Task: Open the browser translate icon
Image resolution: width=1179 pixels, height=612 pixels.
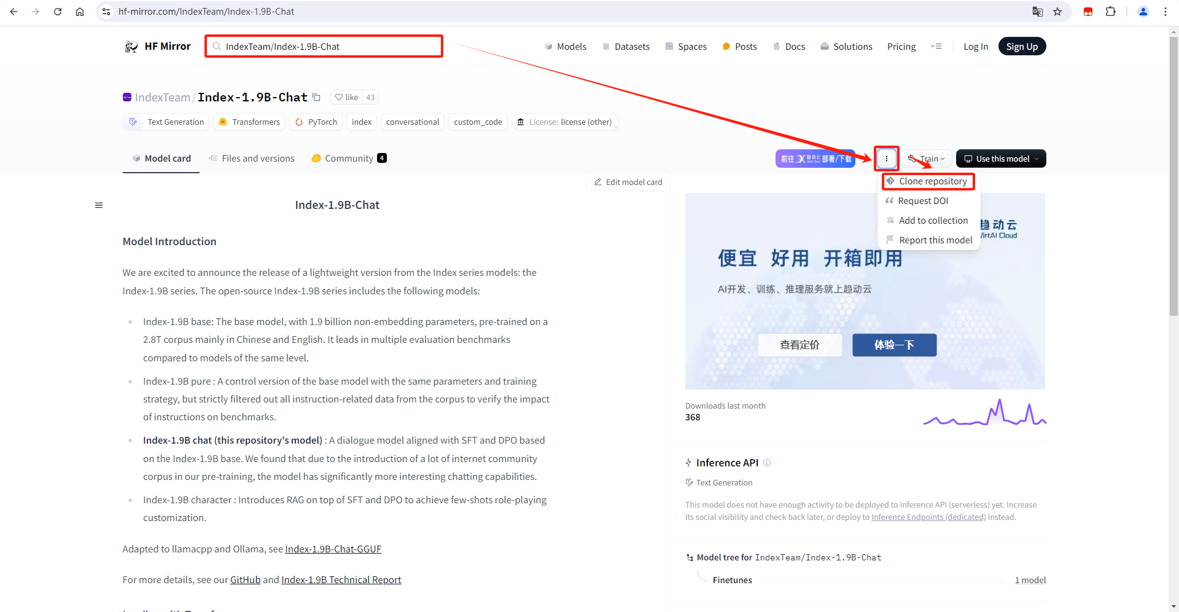Action: [1038, 12]
